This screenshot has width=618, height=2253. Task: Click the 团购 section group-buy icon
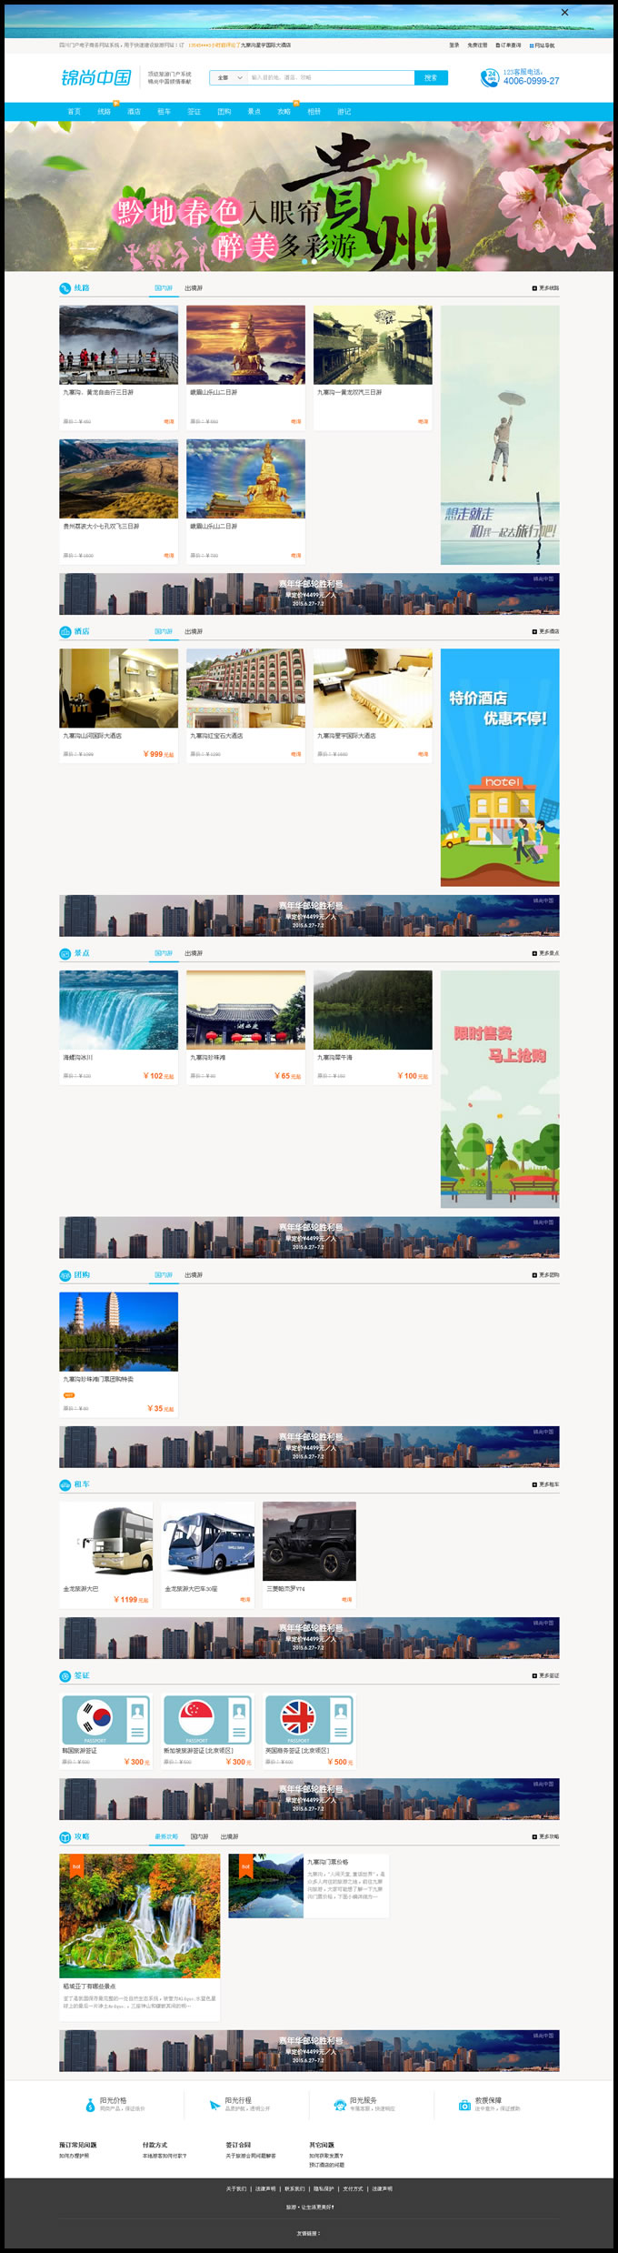point(65,1275)
